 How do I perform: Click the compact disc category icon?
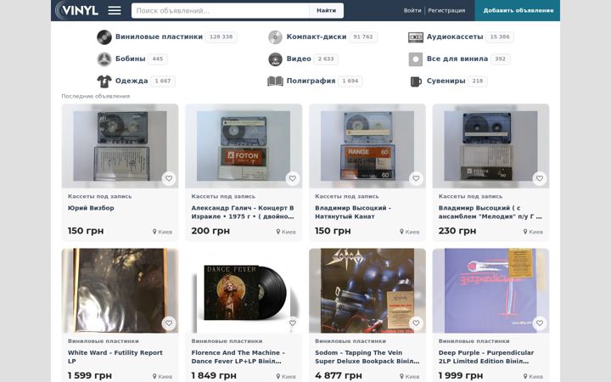(x=275, y=37)
